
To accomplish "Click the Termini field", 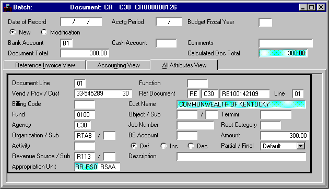I will point(276,115).
